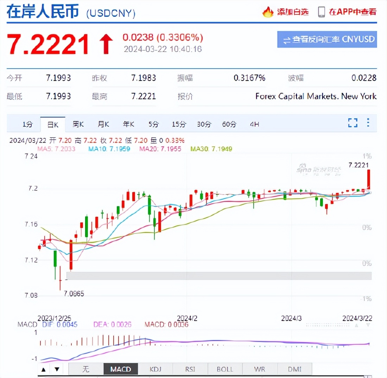Image resolution: width=387 pixels, height=378 pixels.
Task: Switch to the 周K tab
Action: 78,124
